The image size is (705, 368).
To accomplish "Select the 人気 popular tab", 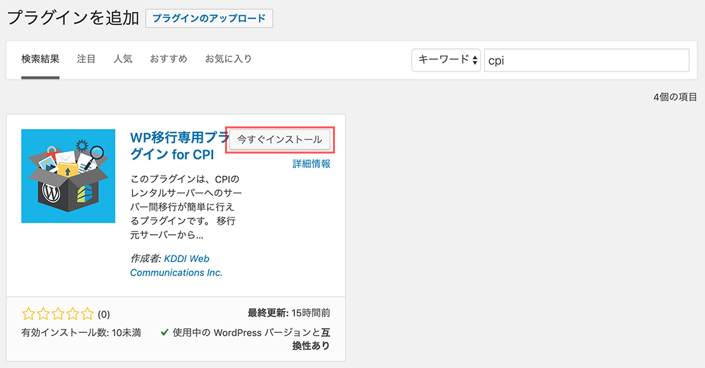I will click(x=122, y=59).
